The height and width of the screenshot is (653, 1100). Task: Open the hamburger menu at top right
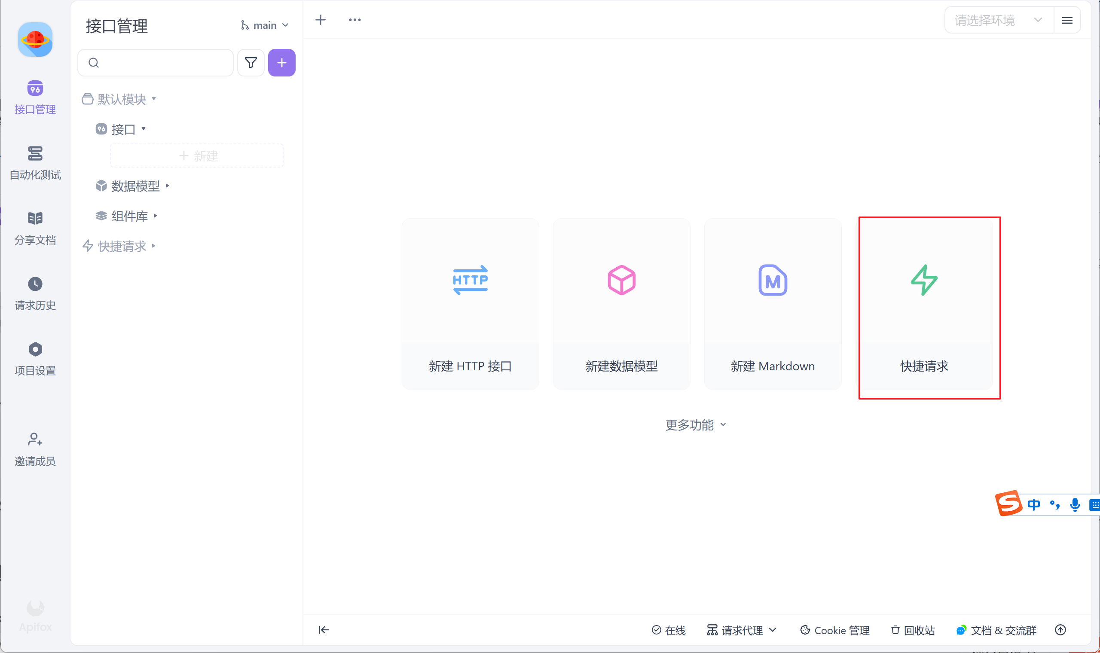[x=1067, y=20]
